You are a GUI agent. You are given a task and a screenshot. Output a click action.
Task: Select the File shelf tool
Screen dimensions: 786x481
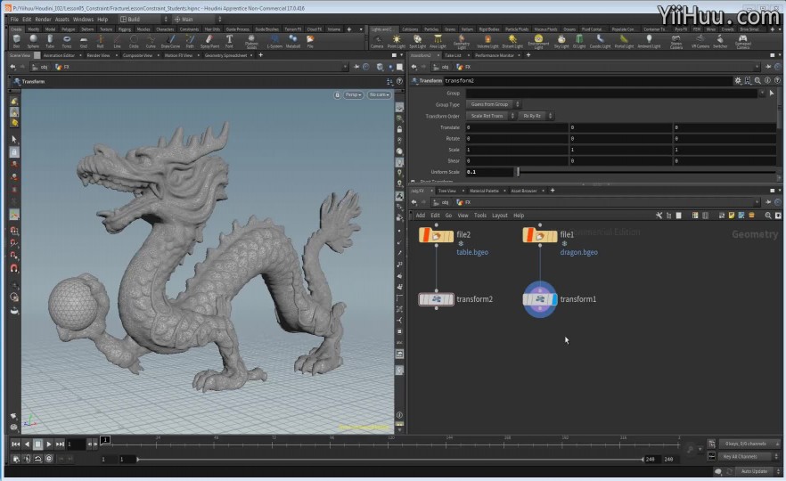tap(310, 41)
